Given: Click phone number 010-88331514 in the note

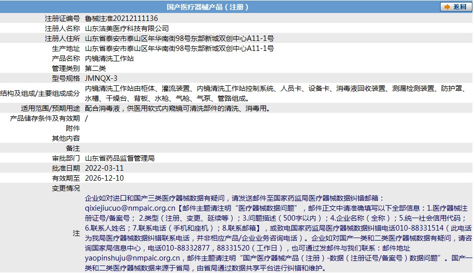Looking at the screenshot, I should pos(420,228).
